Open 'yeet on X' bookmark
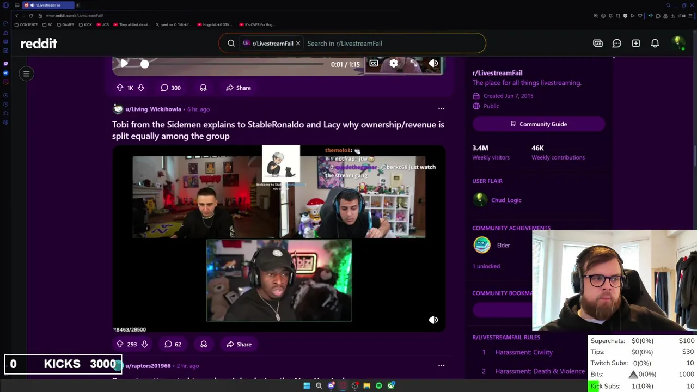697x392 pixels. coord(173,24)
